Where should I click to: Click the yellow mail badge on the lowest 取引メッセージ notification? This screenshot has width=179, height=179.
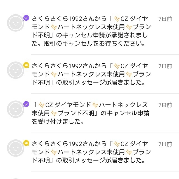click(26, 143)
